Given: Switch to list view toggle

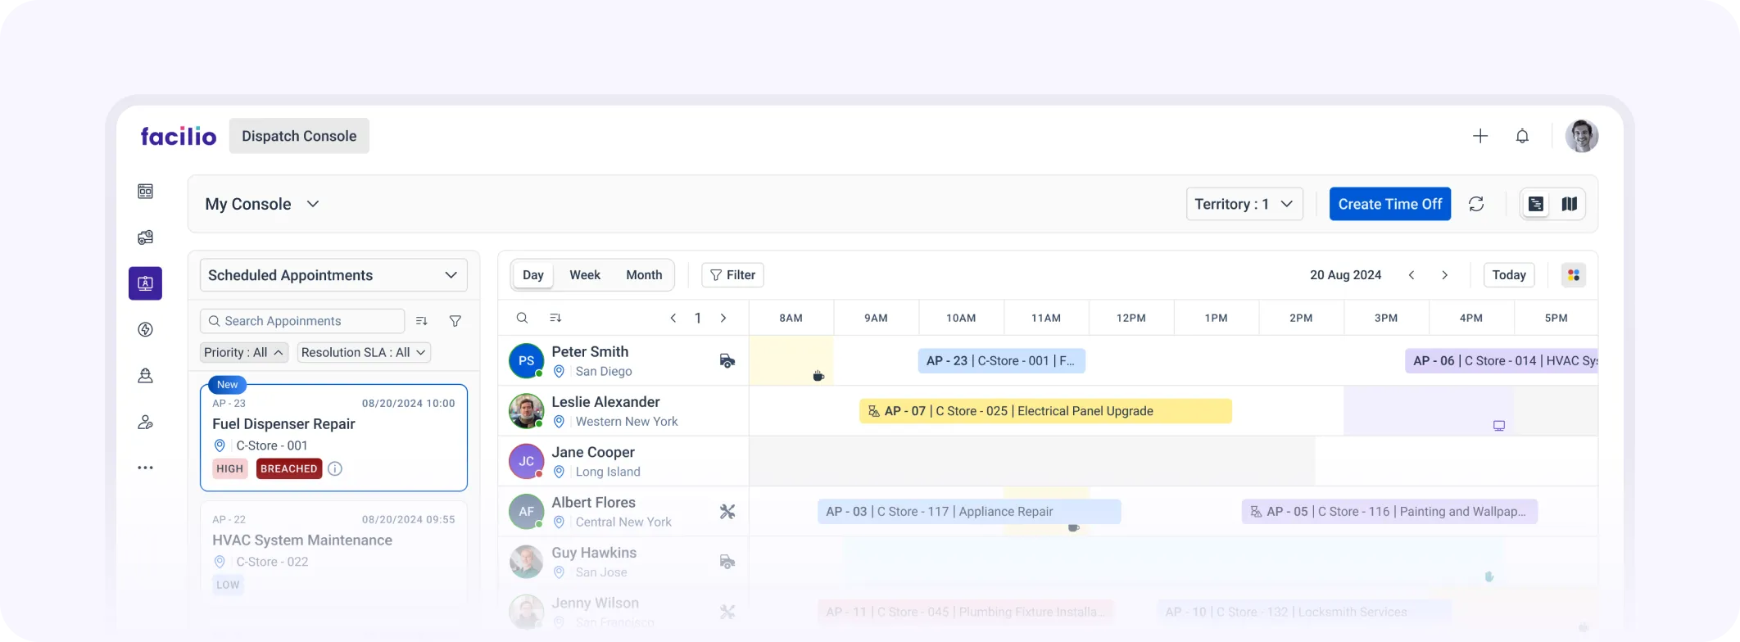Looking at the screenshot, I should point(1536,205).
